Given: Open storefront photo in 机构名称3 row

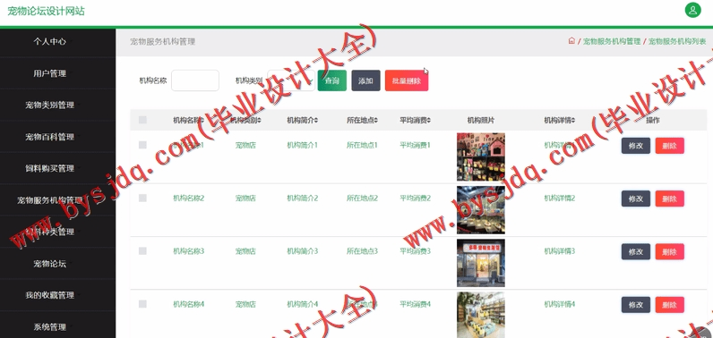Looking at the screenshot, I should click(481, 263).
